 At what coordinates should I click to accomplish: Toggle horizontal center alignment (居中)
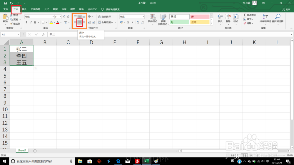[80, 23]
